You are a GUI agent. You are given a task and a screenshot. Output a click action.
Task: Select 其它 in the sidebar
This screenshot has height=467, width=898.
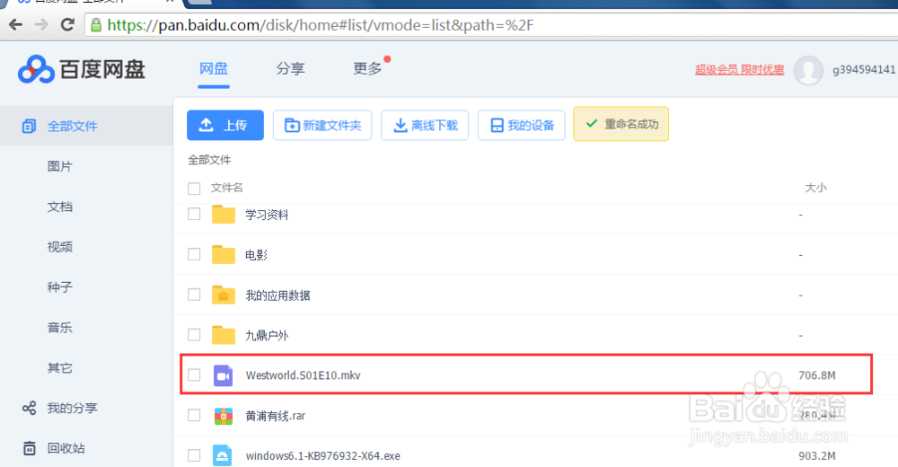pyautogui.click(x=59, y=367)
